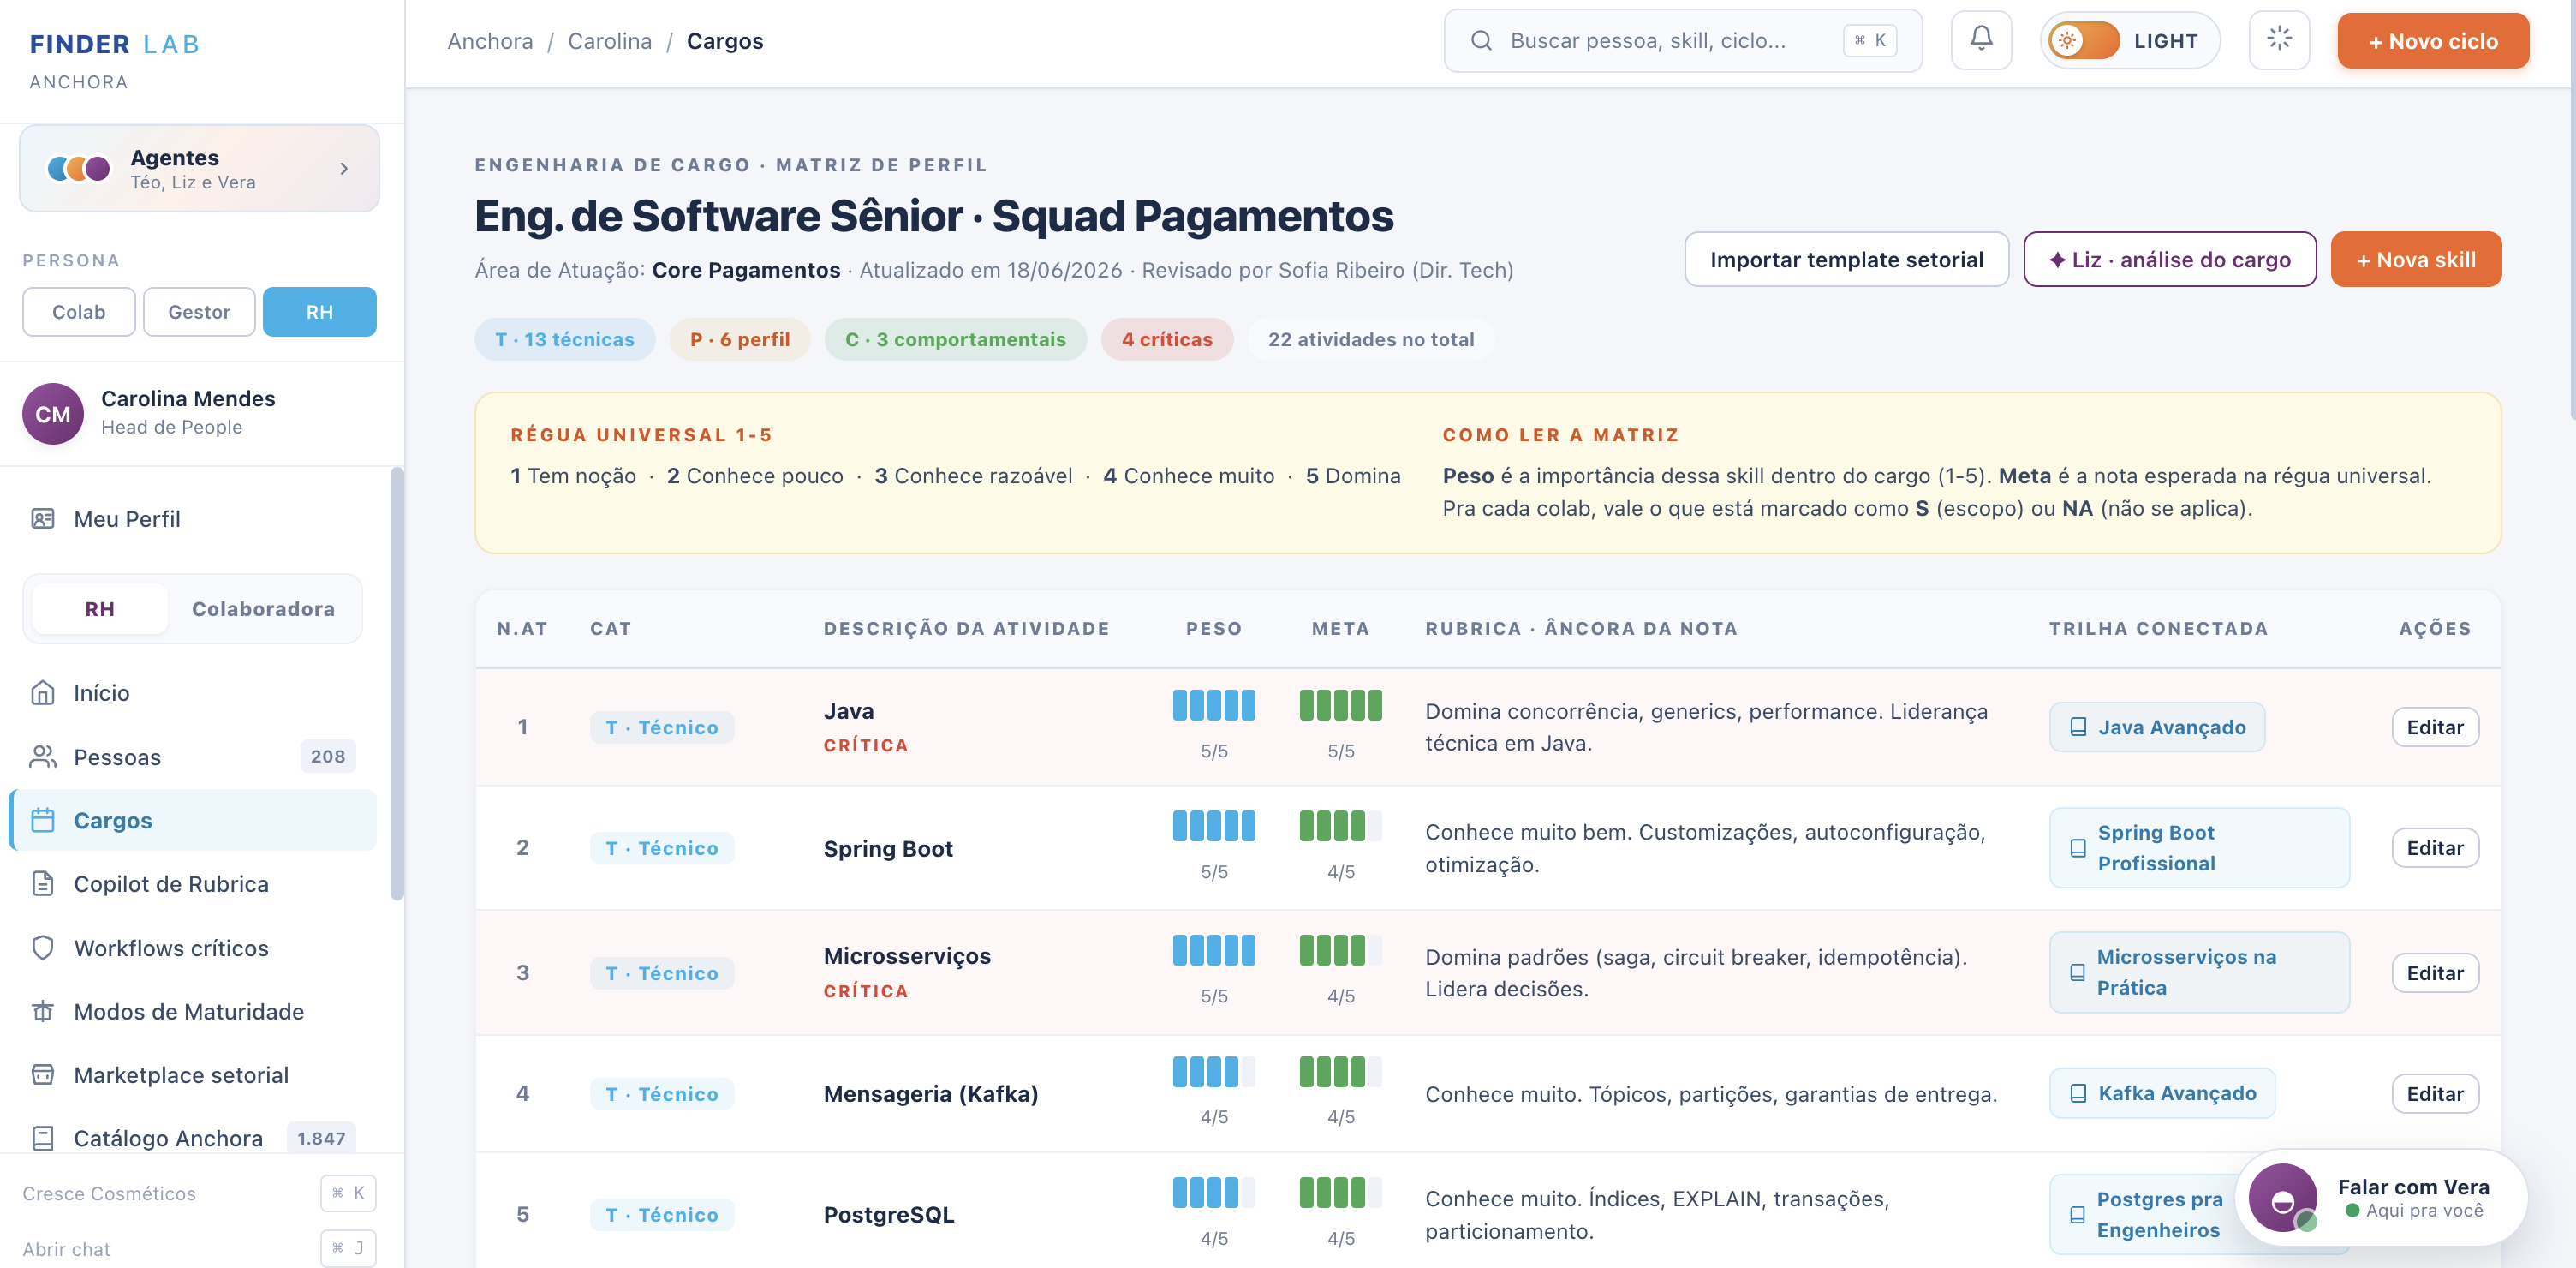The height and width of the screenshot is (1268, 2576).
Task: Show 22 atividades no total chip
Action: [1371, 339]
